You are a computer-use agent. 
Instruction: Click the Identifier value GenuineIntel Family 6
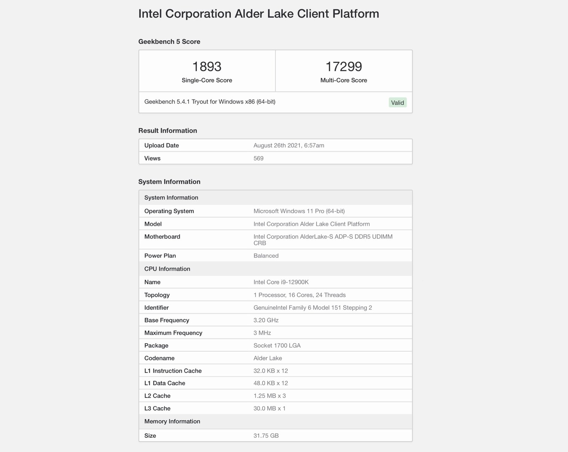pos(313,308)
